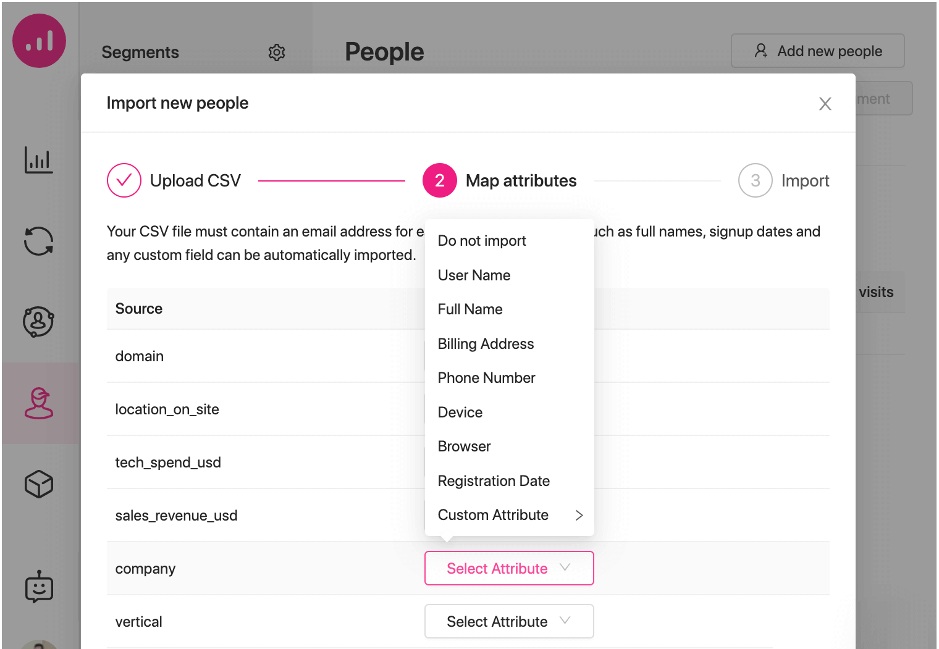Expand Custom Attribute submenu
939x649 pixels.
(510, 515)
